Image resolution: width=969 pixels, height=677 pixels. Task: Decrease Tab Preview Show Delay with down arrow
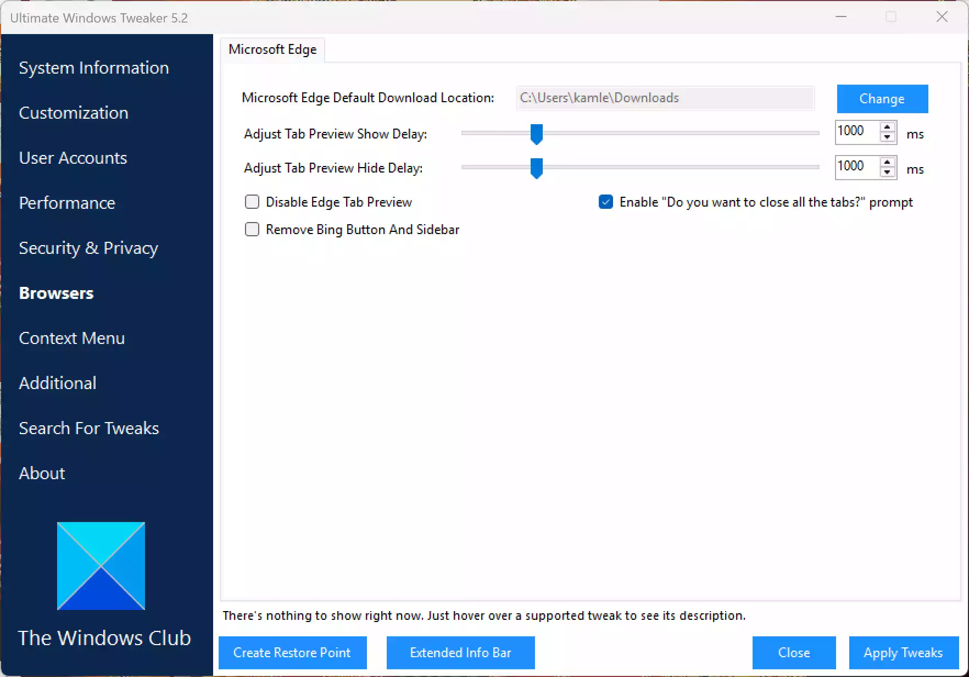point(887,137)
